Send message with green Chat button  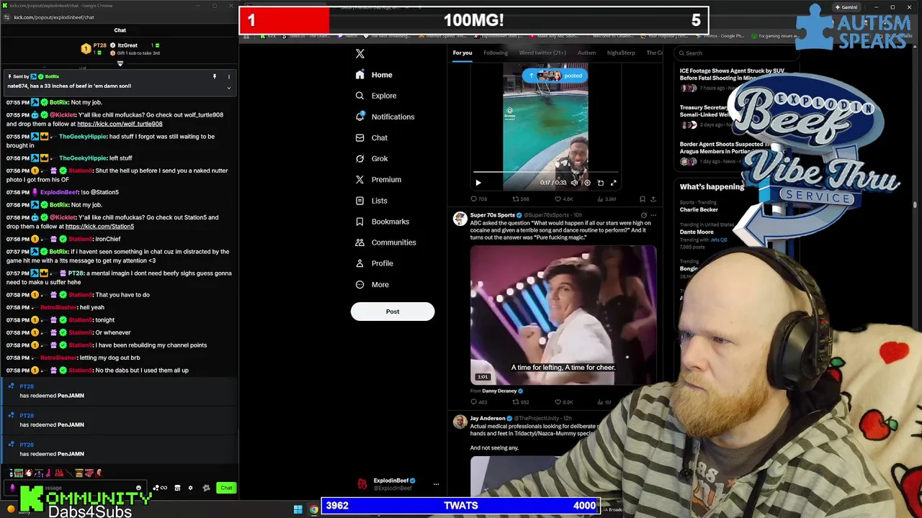click(x=226, y=488)
